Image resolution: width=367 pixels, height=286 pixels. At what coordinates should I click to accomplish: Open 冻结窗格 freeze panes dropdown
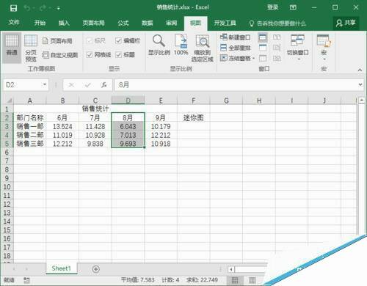[x=237, y=58]
